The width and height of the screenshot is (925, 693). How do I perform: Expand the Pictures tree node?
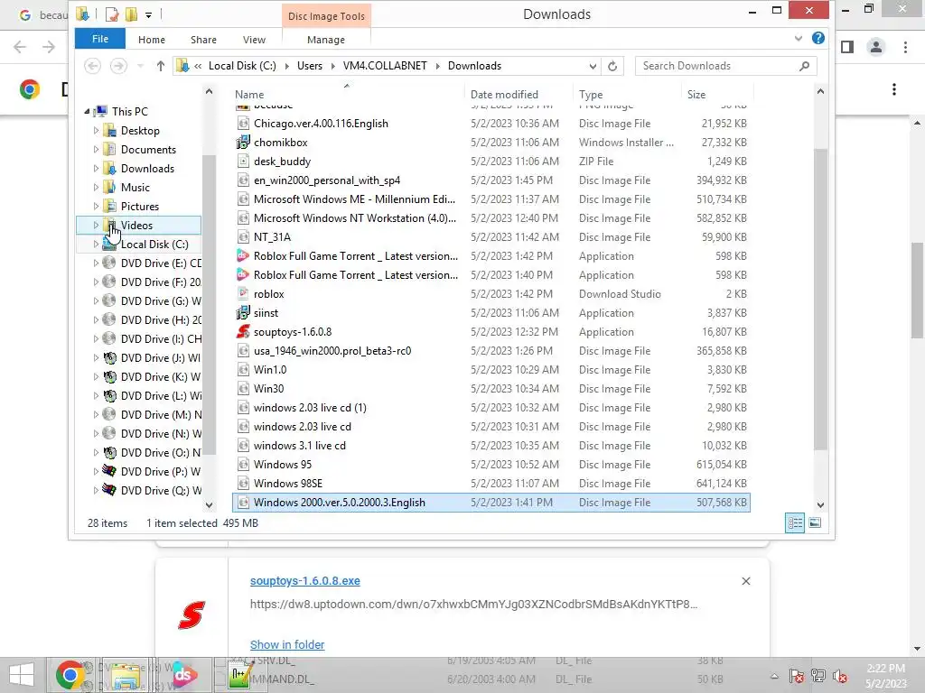(96, 207)
